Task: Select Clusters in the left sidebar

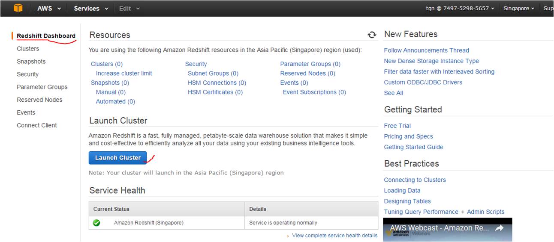Action: pyautogui.click(x=28, y=49)
